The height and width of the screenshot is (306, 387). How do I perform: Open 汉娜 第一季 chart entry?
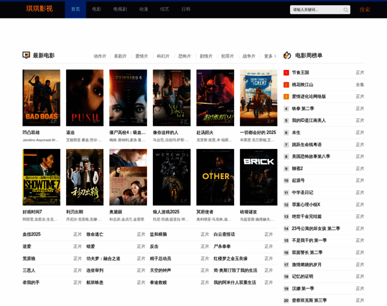[x=303, y=289]
